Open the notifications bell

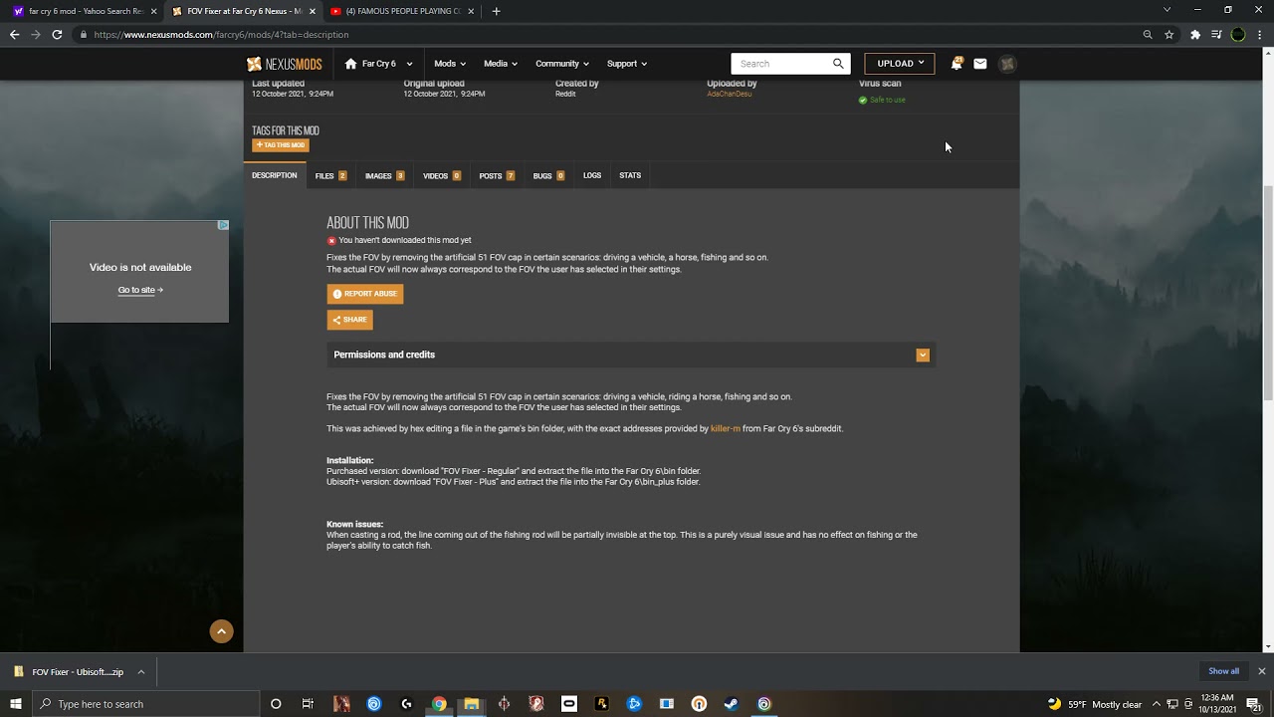tap(956, 64)
